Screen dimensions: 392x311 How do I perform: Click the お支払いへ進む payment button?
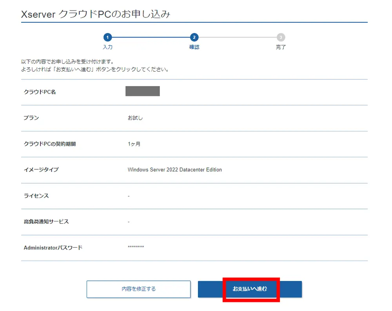[251, 289]
